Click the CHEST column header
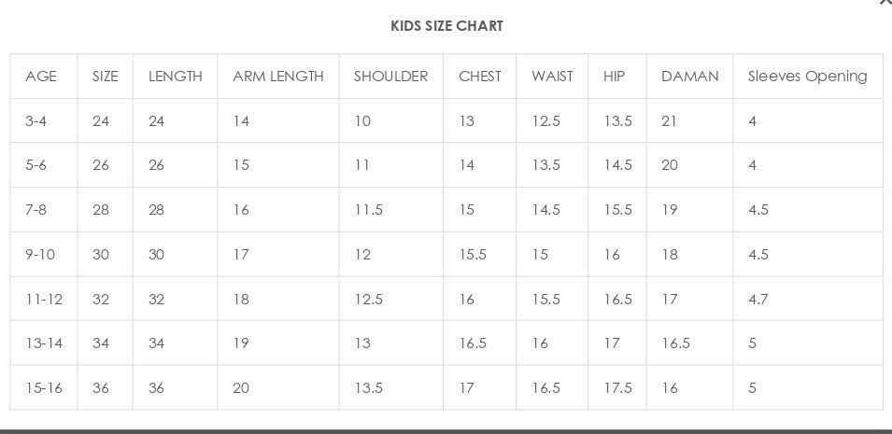892x434 pixels. click(x=480, y=77)
